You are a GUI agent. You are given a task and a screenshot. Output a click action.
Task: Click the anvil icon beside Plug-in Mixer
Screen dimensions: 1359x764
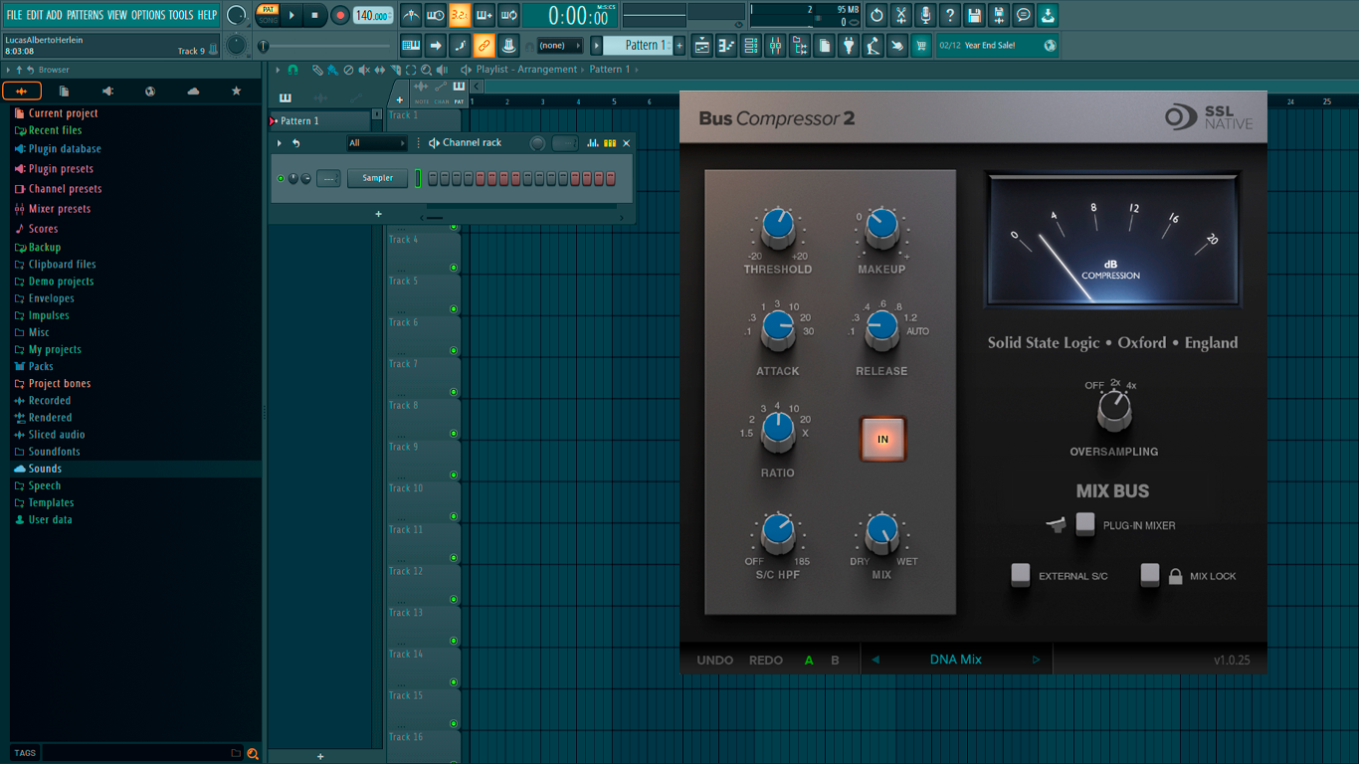[x=1056, y=524]
